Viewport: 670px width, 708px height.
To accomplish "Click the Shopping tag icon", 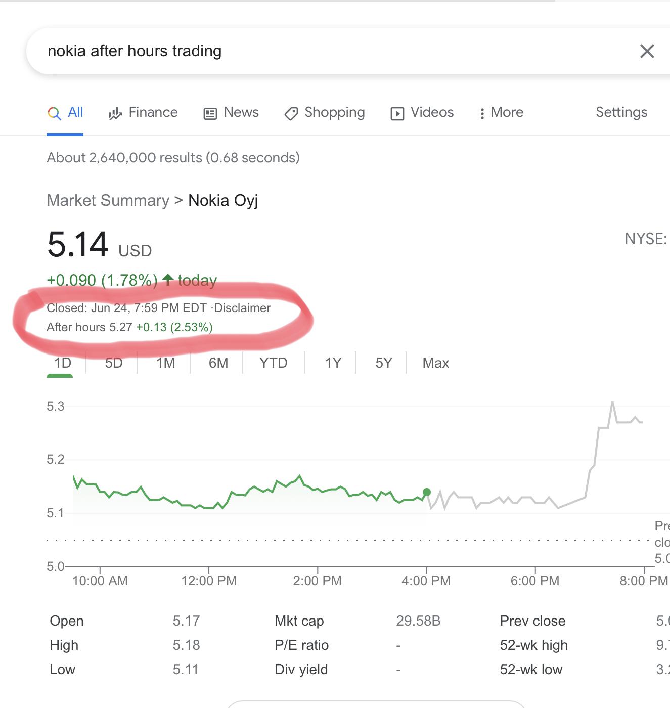I will (291, 112).
